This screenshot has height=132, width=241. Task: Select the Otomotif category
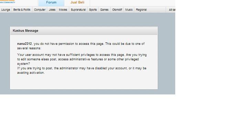[x=117, y=10]
